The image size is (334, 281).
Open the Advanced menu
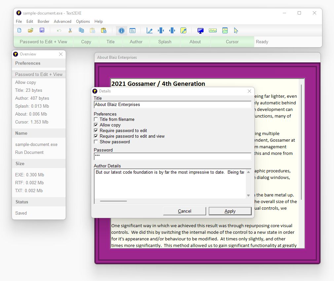coord(62,21)
